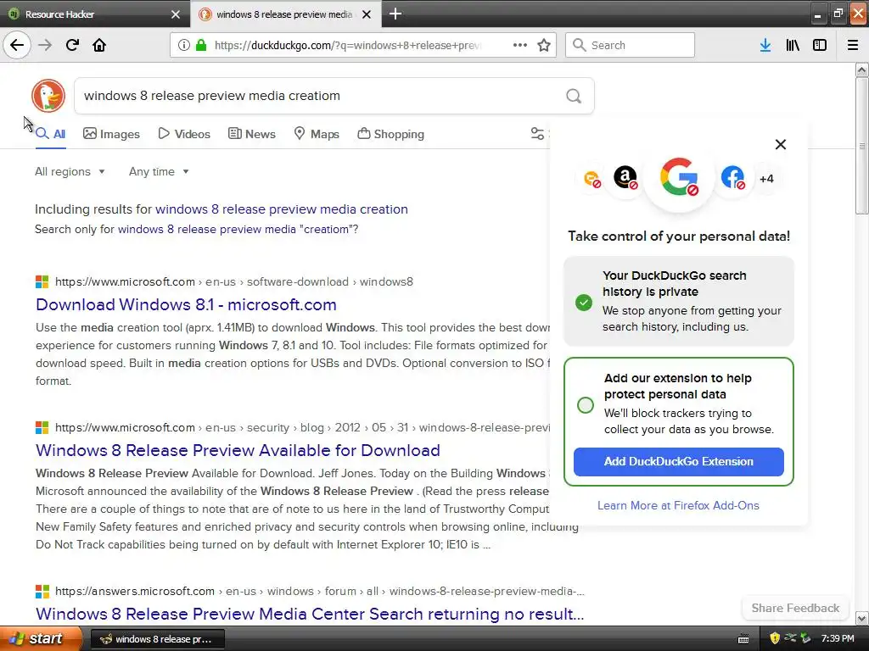
Task: Click the +4 more trackers badge
Action: [x=766, y=178]
